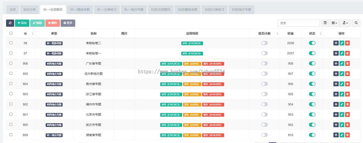Delete 佳木斯地方题 using the trash icon
The height and width of the screenshot is (143, 363).
coord(347,74)
